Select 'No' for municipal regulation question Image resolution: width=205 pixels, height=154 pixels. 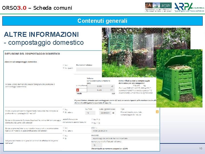[x=63, y=109]
